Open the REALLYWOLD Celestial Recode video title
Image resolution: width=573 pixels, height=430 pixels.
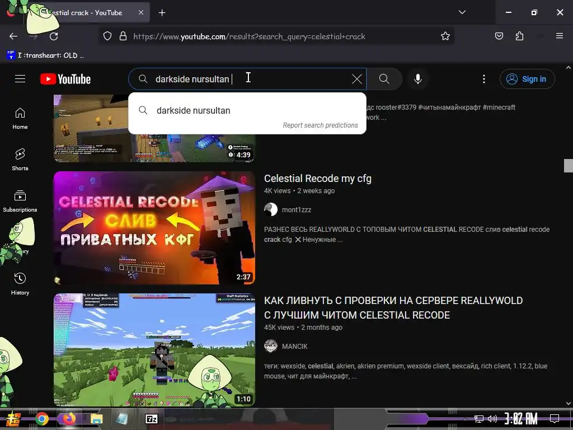tap(393, 307)
